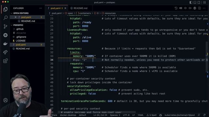Image resolution: width=209 pixels, height=117 pixels.
Task: Open Explorer more actions menu
Action: coord(40,8)
